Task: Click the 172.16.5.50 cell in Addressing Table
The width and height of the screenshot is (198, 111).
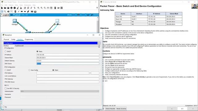Action: click(x=157, y=22)
